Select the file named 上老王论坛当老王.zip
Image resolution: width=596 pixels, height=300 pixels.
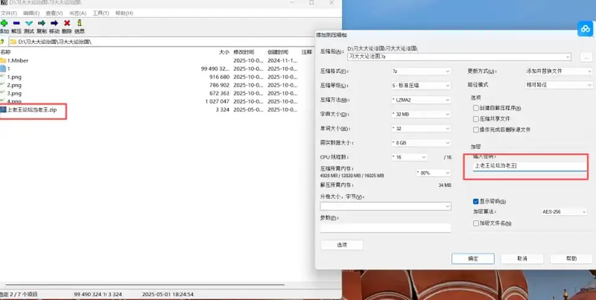32,110
